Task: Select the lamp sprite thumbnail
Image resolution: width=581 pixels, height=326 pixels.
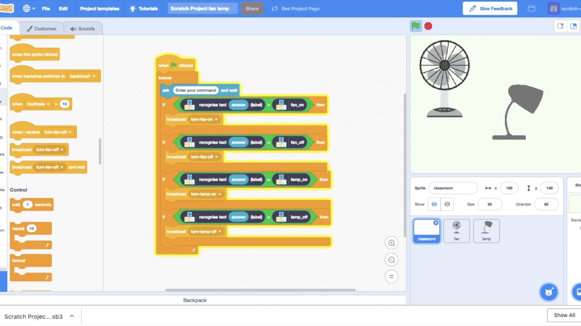Action: click(486, 231)
